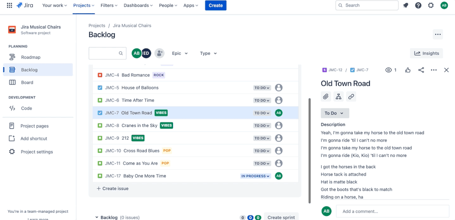Click the thumbs up vote icon
This screenshot has width=455, height=220.
tap(408, 70)
